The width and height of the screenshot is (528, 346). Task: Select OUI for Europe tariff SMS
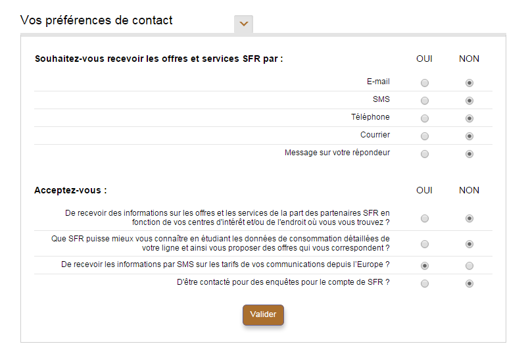click(x=425, y=266)
